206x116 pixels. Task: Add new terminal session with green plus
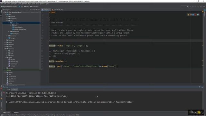click(x=4, y=90)
